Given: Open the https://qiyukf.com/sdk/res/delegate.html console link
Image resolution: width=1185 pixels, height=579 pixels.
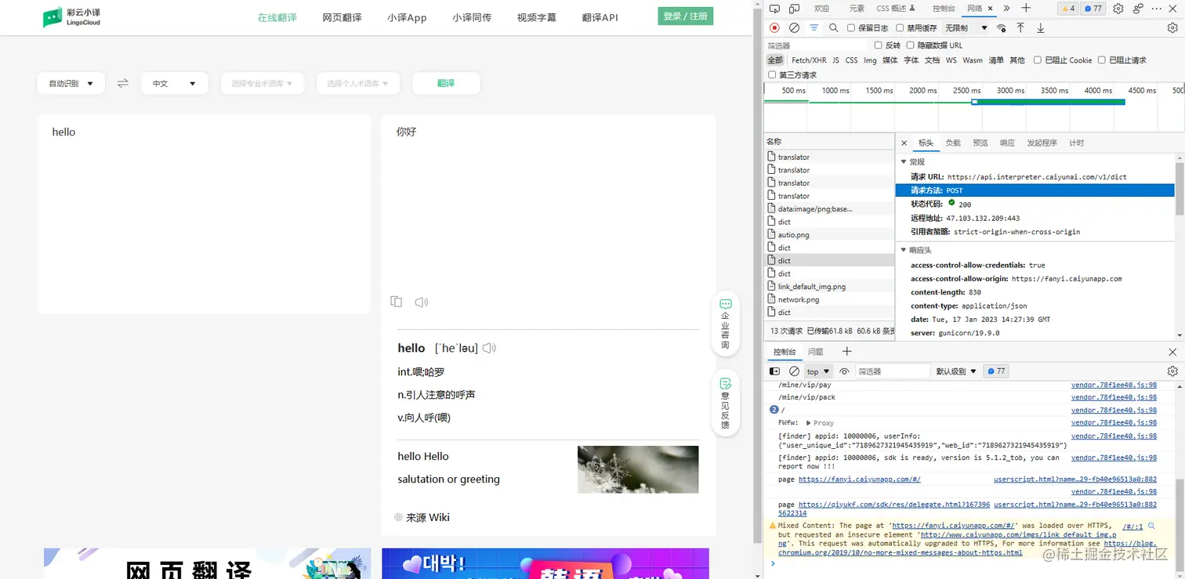Looking at the screenshot, I should coord(894,508).
